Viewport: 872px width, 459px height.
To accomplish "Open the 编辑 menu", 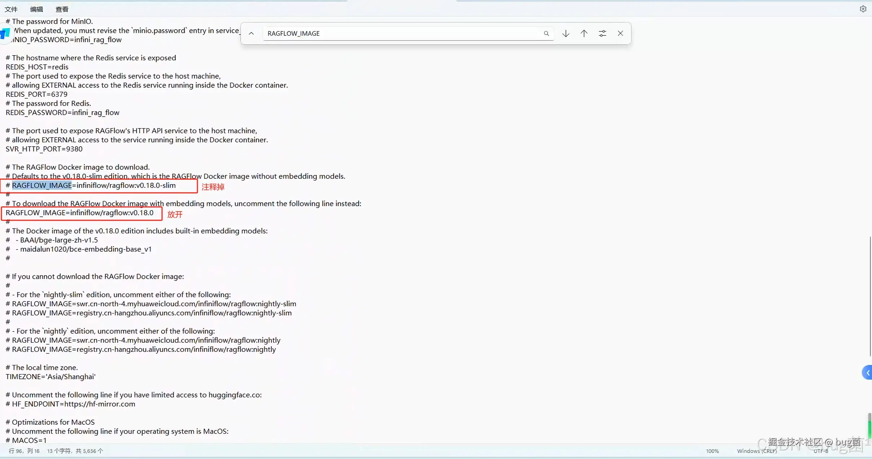I will tap(36, 9).
